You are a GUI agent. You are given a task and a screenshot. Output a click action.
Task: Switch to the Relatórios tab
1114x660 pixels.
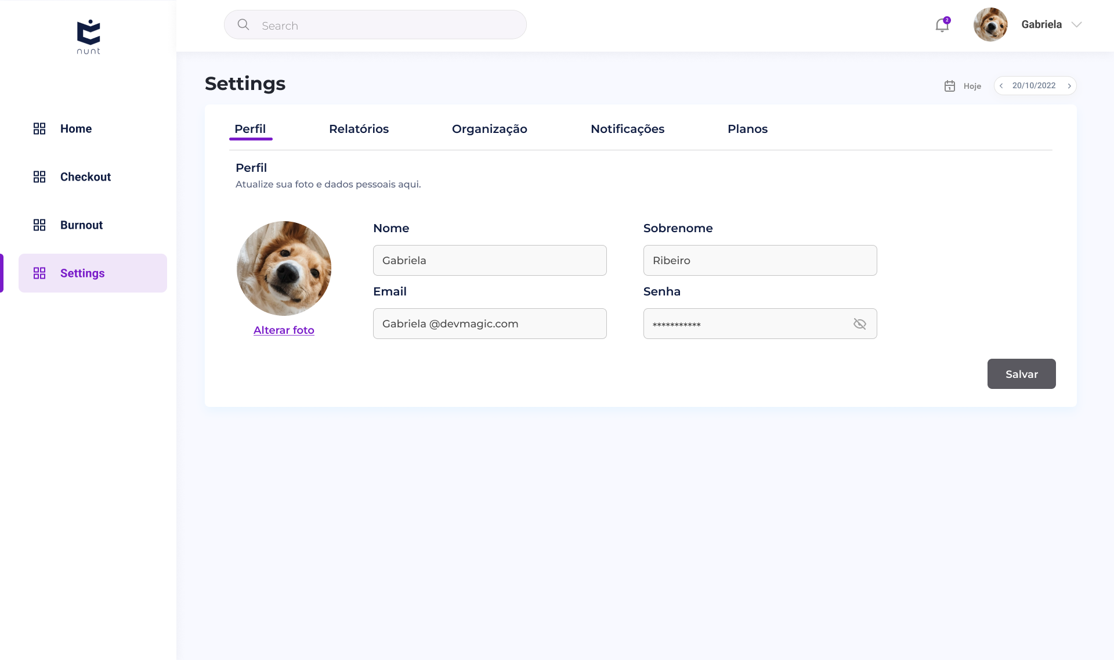359,129
